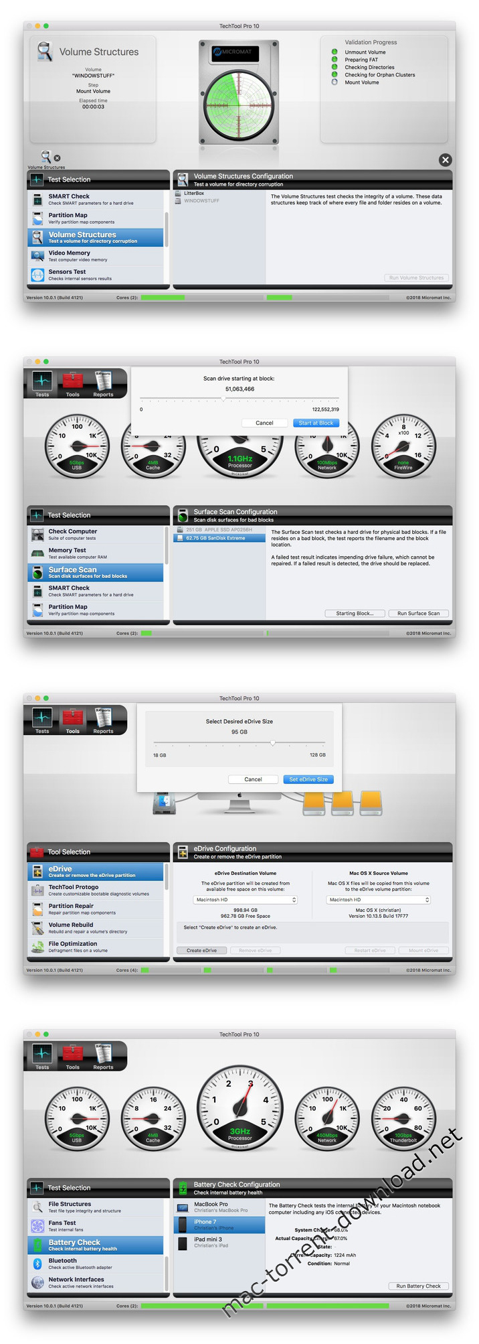Open Mac OS X Source Volume dropdown
479x1344 pixels.
tap(379, 900)
